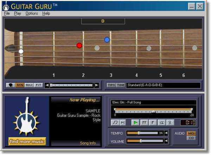Click the tempo slider track
This screenshot has height=155, width=211.
(142, 133)
